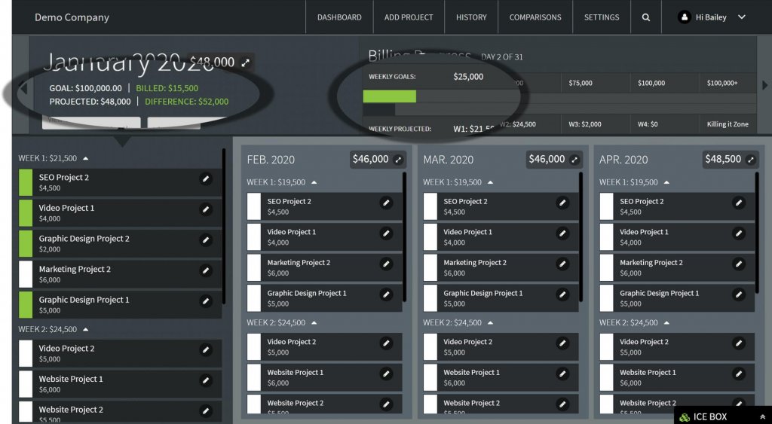This screenshot has height=424, width=772.
Task: Collapse January Week 2: $24,500 section
Action: (x=86, y=329)
